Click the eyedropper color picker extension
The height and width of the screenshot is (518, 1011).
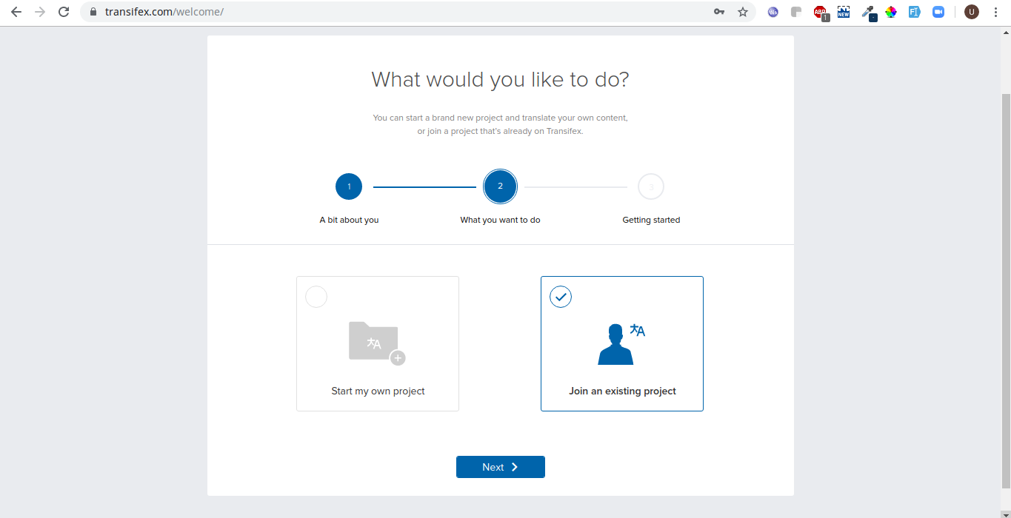point(868,12)
